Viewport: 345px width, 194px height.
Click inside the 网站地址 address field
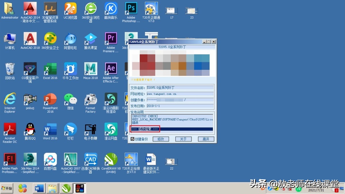pyautogui.click(x=180, y=94)
